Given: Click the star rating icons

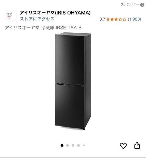Looking at the screenshot, I should click(116, 19).
